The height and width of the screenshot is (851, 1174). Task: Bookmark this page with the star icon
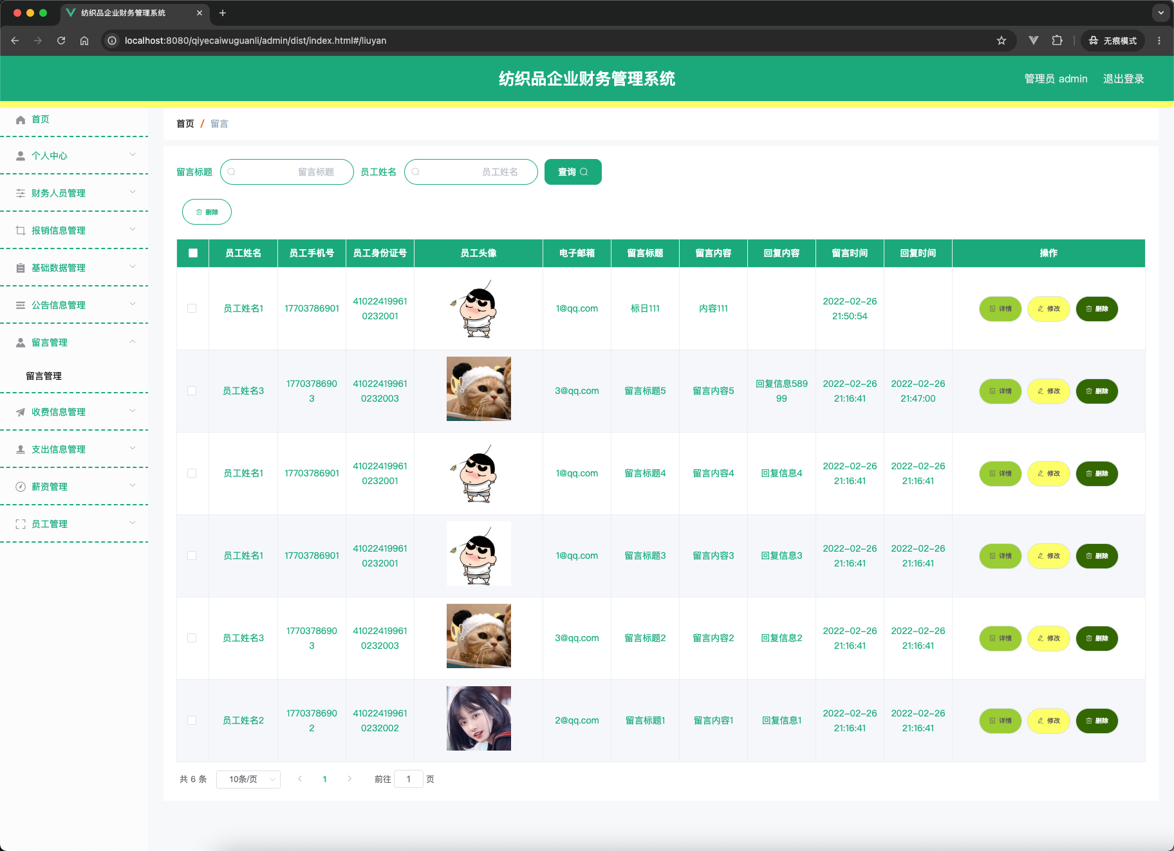[x=1002, y=41]
